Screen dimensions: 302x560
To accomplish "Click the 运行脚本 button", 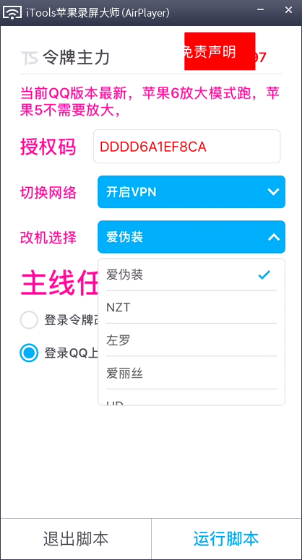I will (226, 538).
